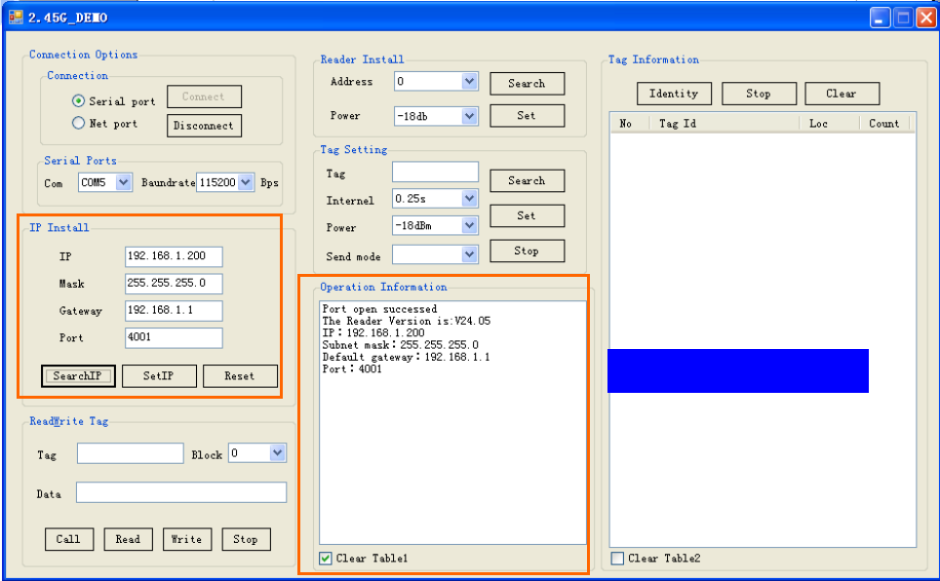Screen dimensions: 940x581
Task: Click the 2.45G_DEMO app icon in title bar
Action: click(16, 18)
